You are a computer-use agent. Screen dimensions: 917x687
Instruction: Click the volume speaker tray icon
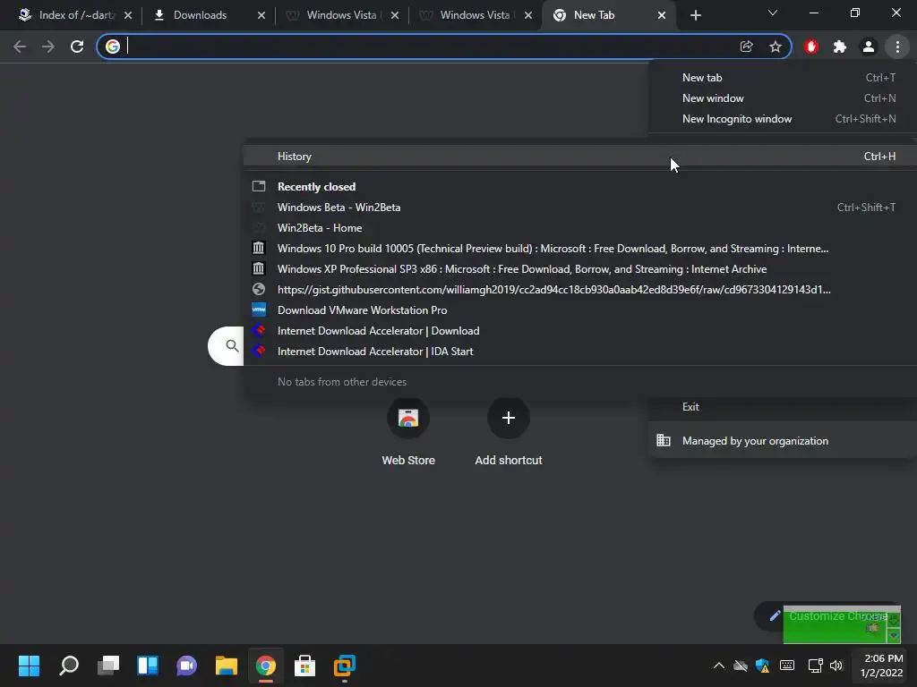click(x=836, y=666)
